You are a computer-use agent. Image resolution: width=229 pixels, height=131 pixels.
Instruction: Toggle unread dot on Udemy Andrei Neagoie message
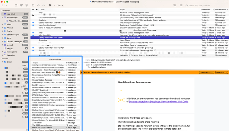33,23
